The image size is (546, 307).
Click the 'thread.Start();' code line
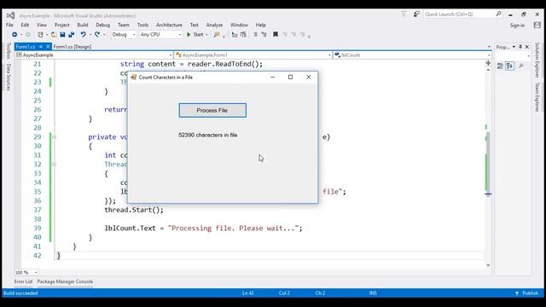click(134, 210)
